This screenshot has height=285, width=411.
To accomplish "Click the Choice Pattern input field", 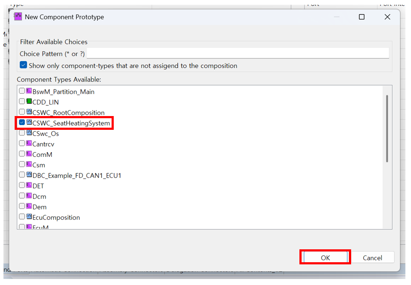I will click(x=237, y=53).
